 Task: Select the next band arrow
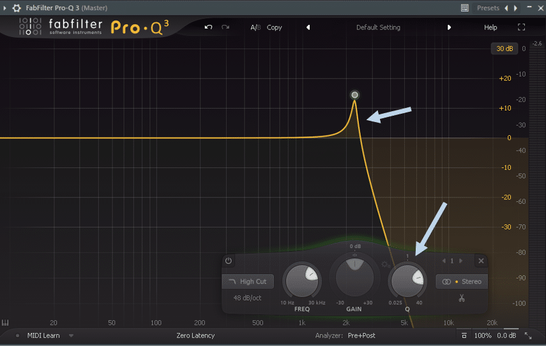click(x=460, y=261)
